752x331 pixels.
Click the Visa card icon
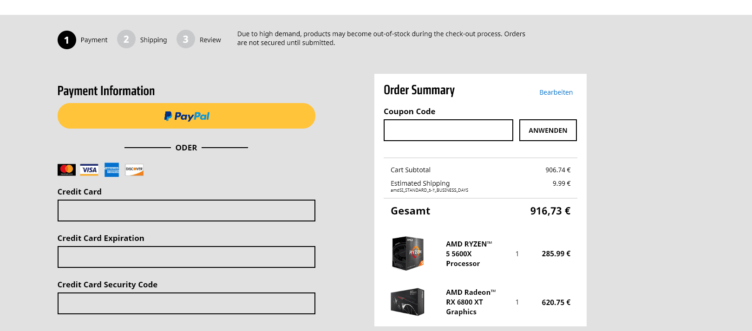click(89, 170)
